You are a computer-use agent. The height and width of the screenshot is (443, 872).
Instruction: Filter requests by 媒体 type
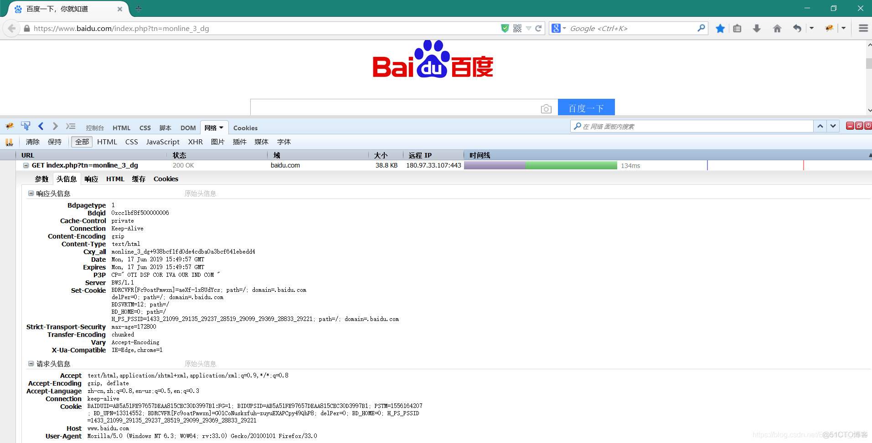pyautogui.click(x=262, y=142)
